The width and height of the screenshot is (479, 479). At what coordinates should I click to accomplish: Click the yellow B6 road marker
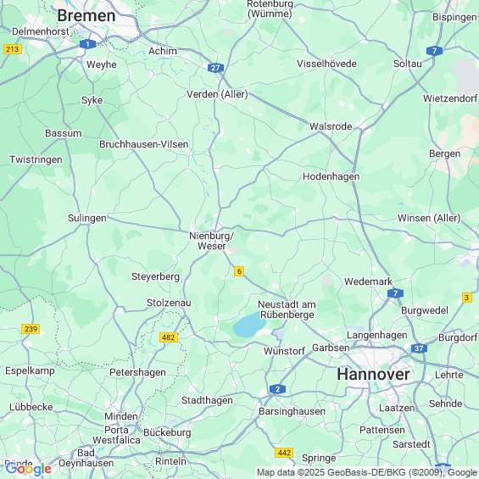[239, 271]
